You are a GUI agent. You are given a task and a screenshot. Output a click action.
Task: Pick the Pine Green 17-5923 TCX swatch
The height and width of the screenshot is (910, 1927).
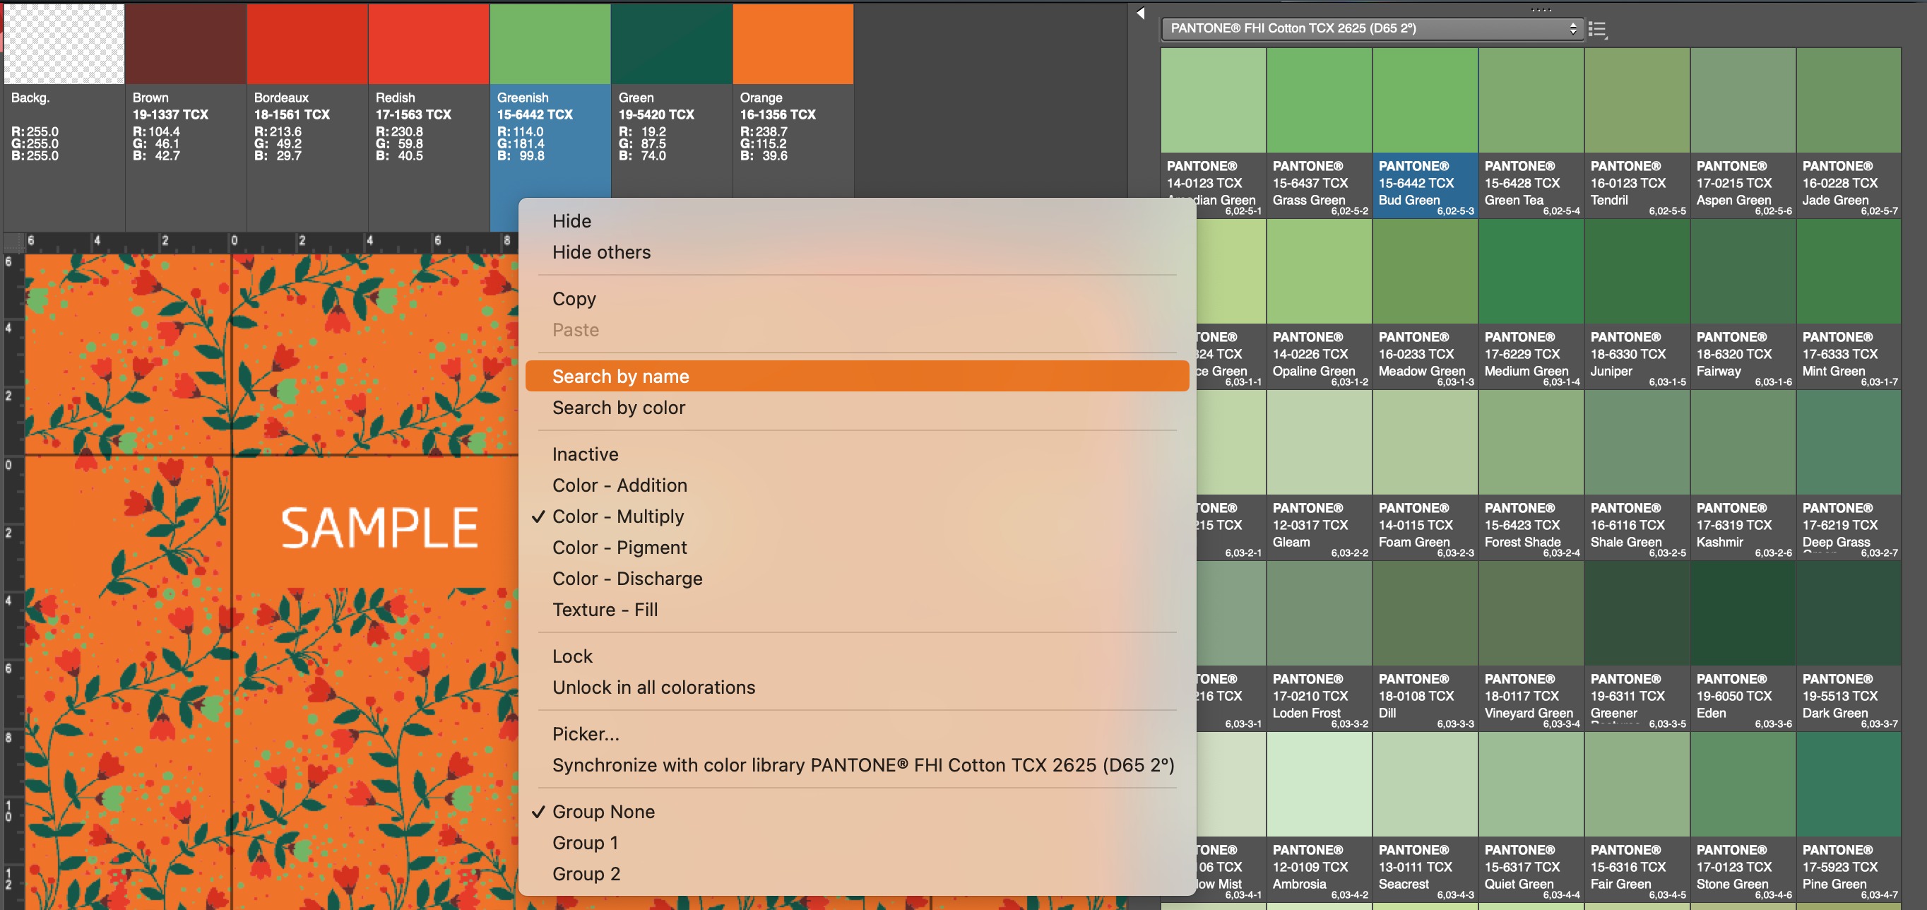[1848, 784]
